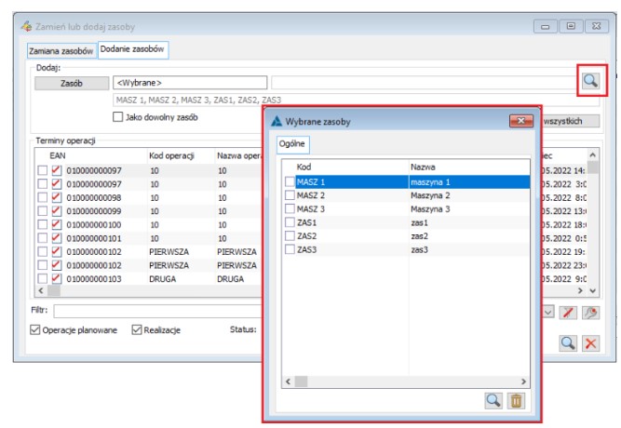Click the filter constructor icon at far right

tap(590, 311)
